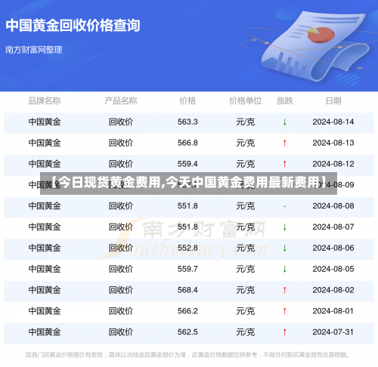
Task: Click the 产品名称 column header
Action: coord(121,101)
